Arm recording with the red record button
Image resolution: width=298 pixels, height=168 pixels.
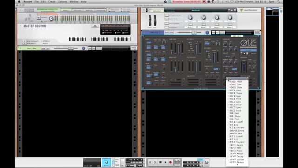170,162
